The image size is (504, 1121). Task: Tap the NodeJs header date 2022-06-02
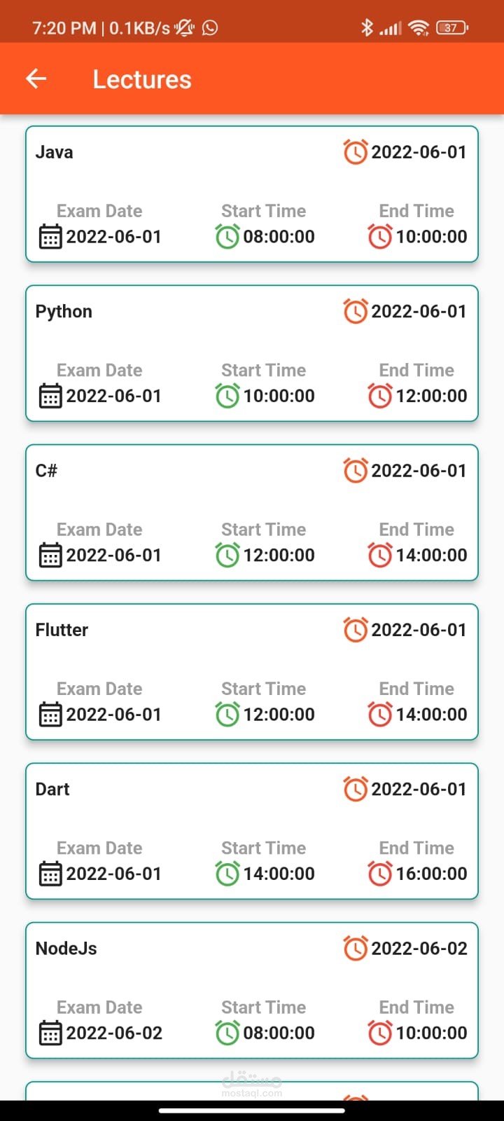tap(419, 948)
